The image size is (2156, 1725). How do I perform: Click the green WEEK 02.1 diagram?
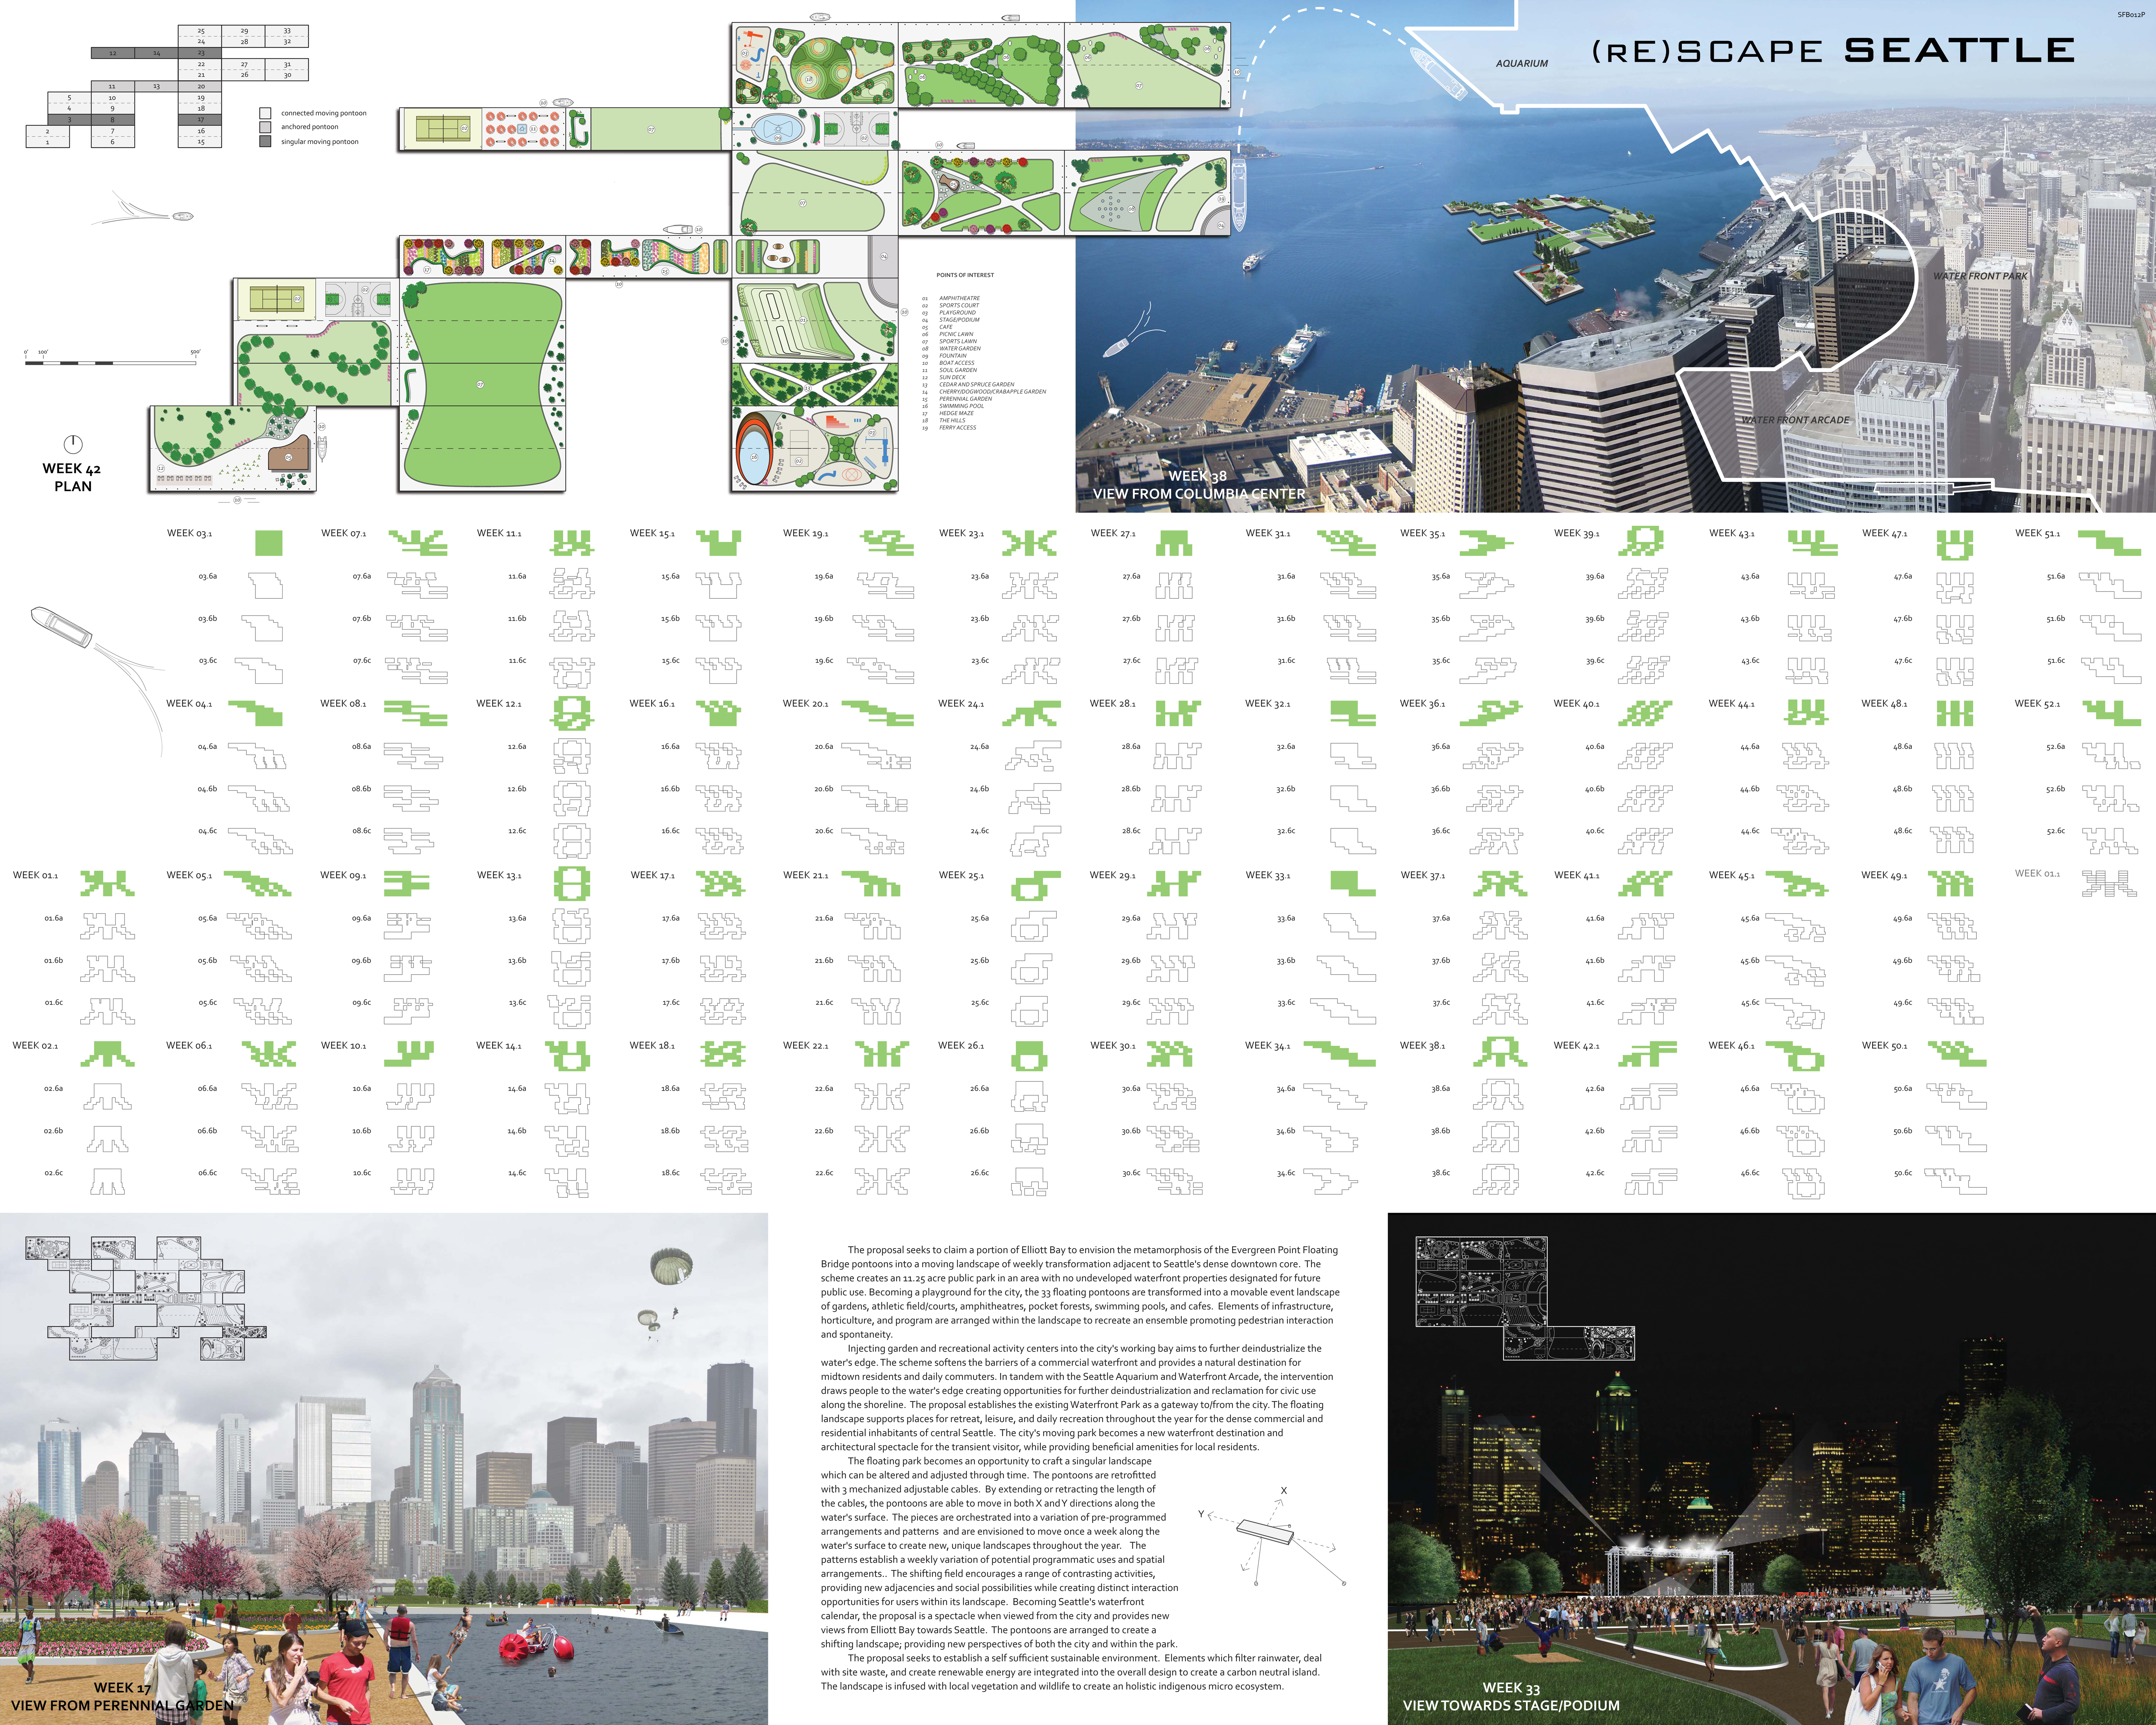(x=107, y=1054)
